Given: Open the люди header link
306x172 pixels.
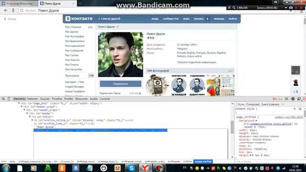Looking at the screenshot, I should (155, 19).
